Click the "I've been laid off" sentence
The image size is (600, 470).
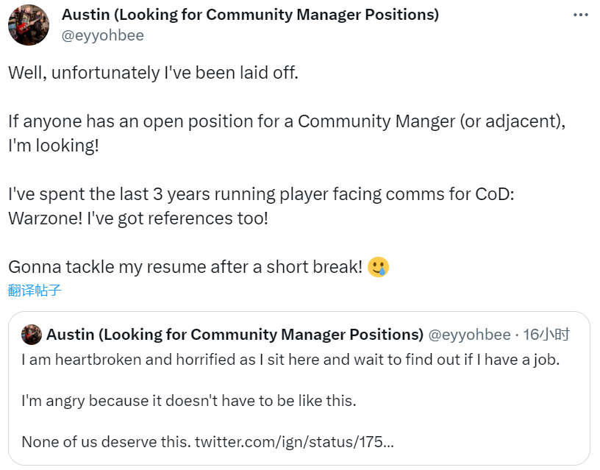click(x=153, y=74)
